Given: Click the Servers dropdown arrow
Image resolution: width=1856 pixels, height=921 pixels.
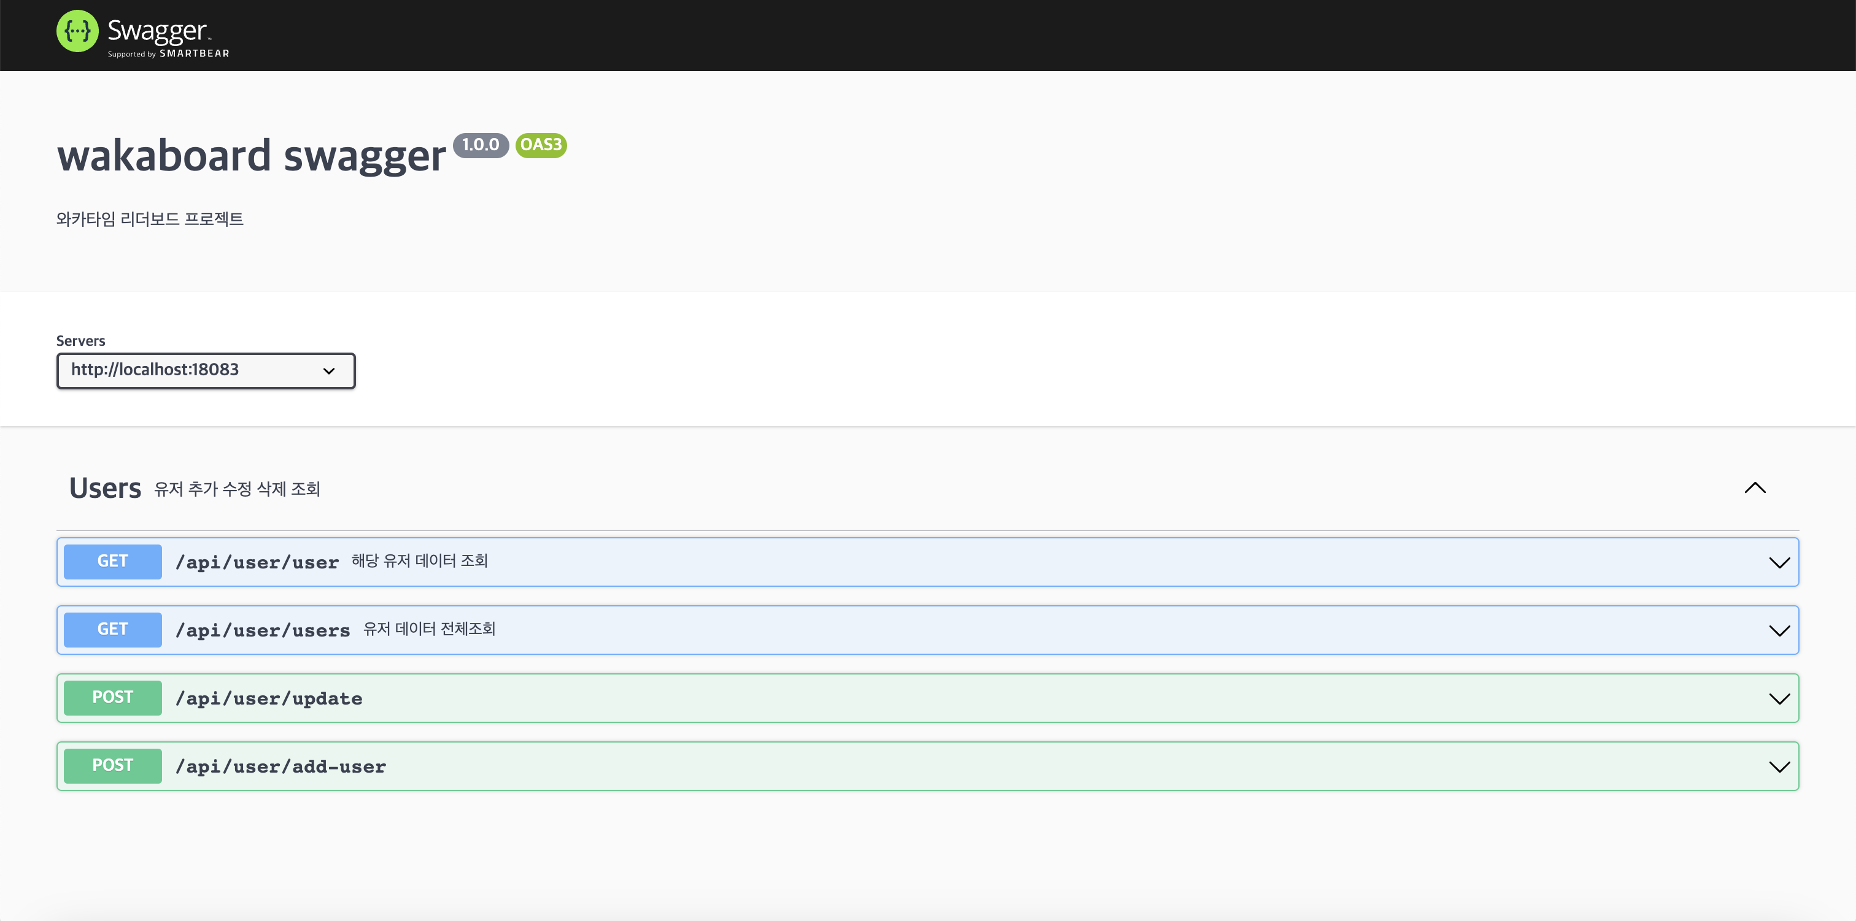Looking at the screenshot, I should click(328, 371).
